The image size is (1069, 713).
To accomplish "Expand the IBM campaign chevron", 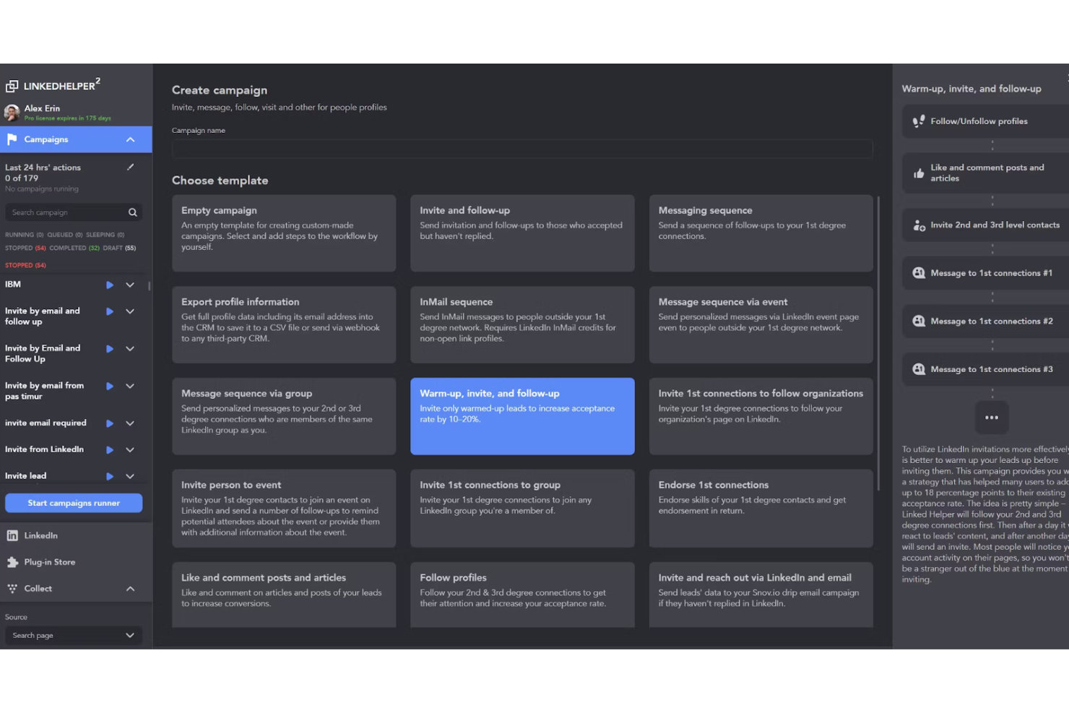I will point(130,285).
